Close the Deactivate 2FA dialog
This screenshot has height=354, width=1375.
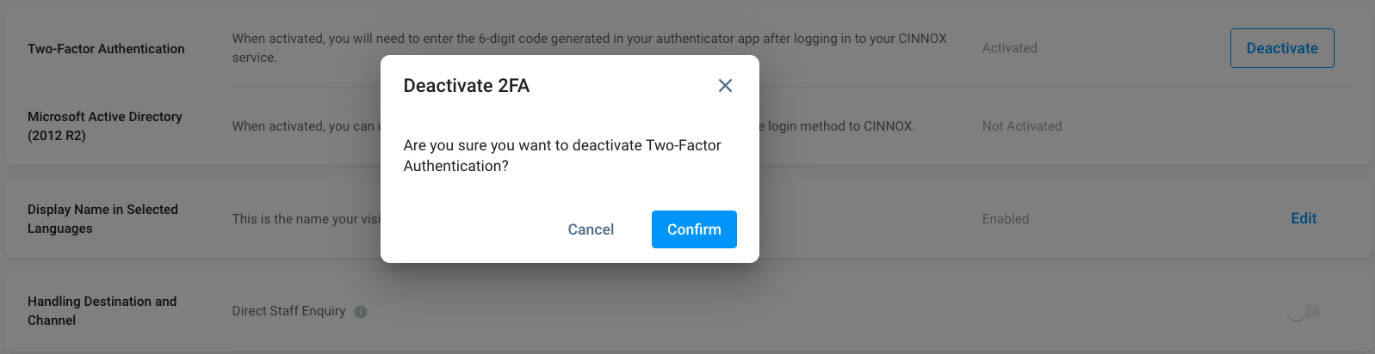(x=725, y=86)
